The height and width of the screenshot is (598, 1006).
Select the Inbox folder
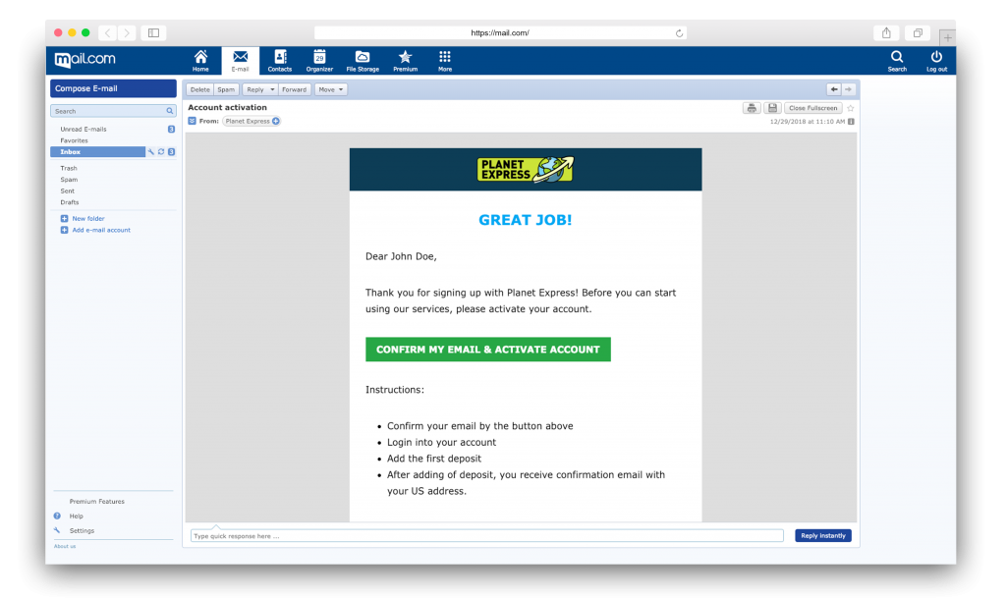click(97, 152)
